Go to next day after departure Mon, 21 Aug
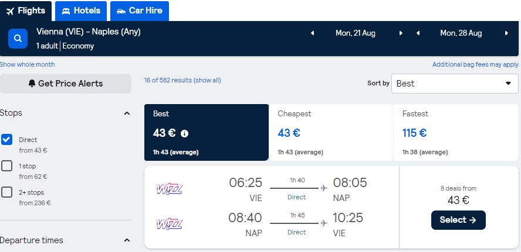The image size is (521, 252). pos(401,33)
